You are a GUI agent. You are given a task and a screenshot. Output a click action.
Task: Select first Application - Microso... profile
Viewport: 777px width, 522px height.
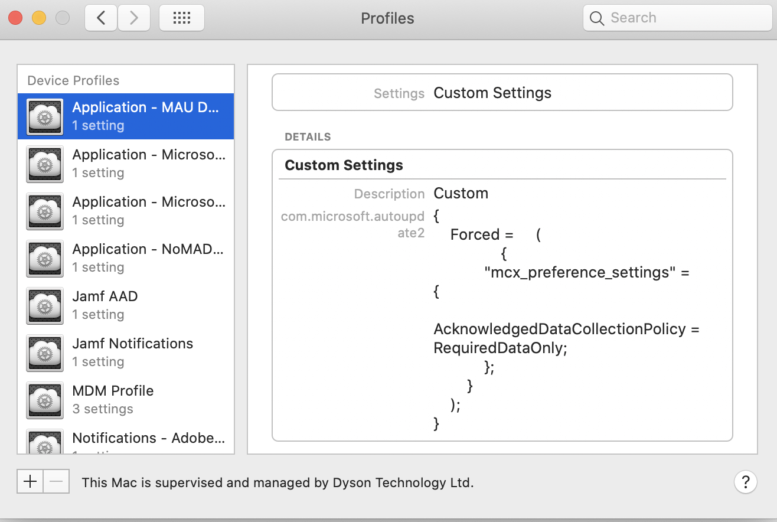(149, 163)
